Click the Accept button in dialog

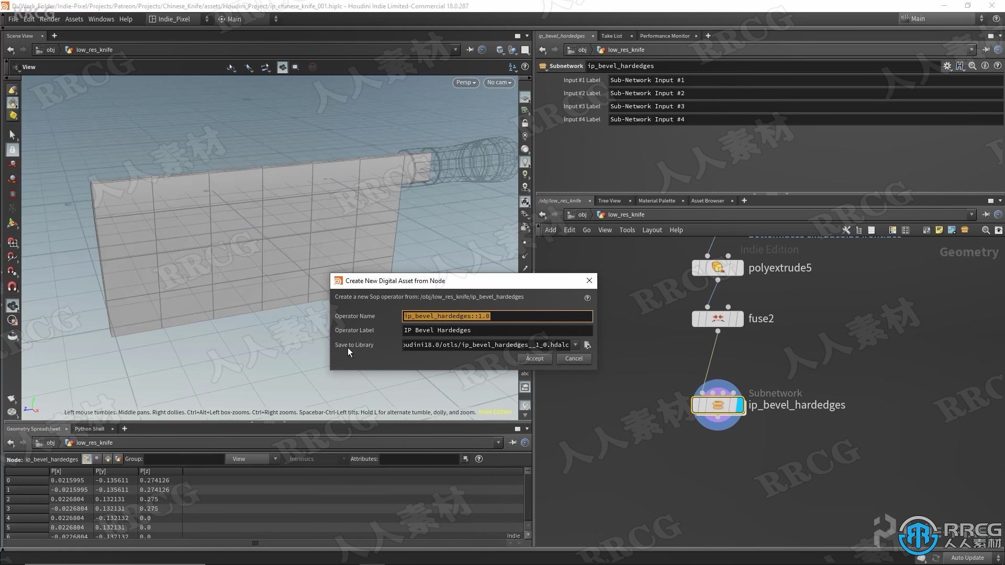point(535,358)
